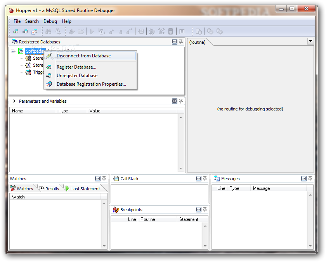326x262 pixels.
Task: Pin the Messages panel
Action: coord(310,179)
